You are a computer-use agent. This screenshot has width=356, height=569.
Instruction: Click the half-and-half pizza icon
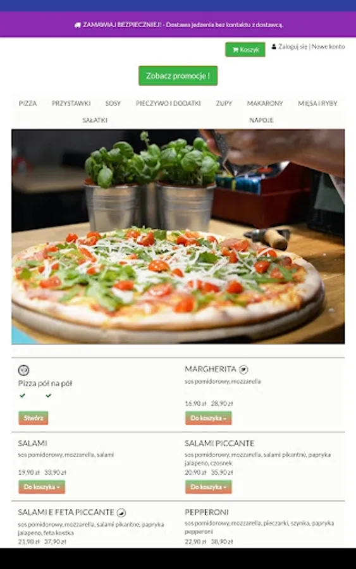[23, 370]
